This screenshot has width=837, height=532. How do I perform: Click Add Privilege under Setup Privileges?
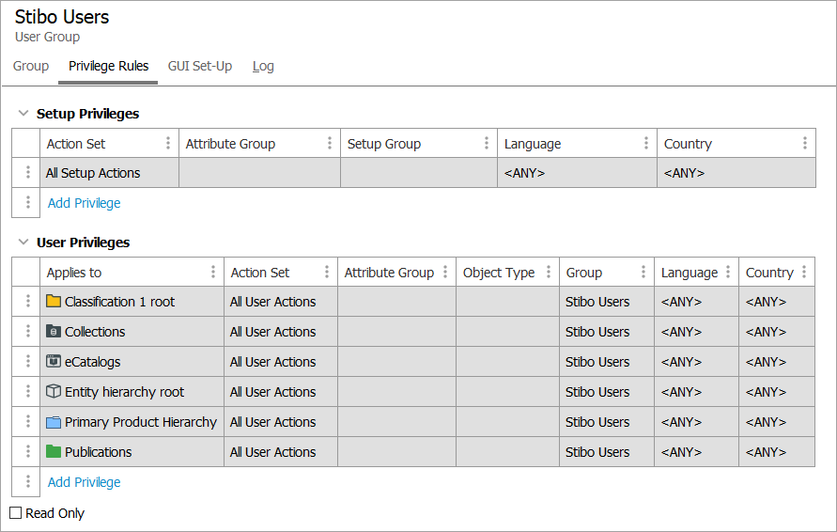(84, 203)
